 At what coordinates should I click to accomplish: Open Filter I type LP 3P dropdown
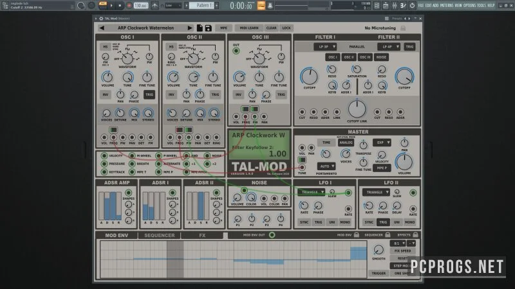tap(325, 47)
